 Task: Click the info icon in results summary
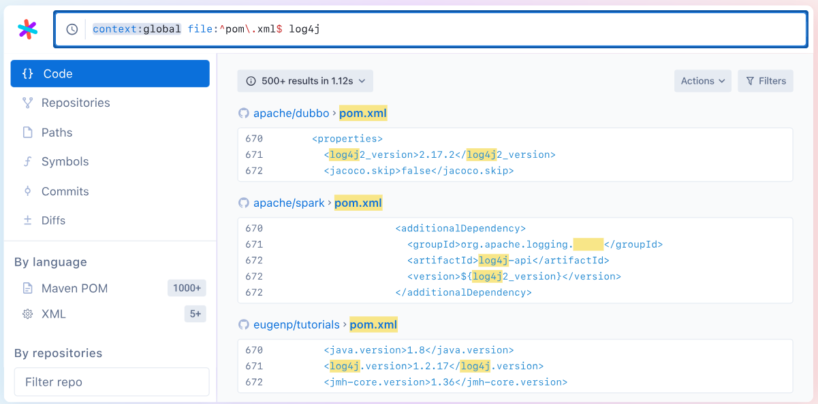[x=250, y=80]
